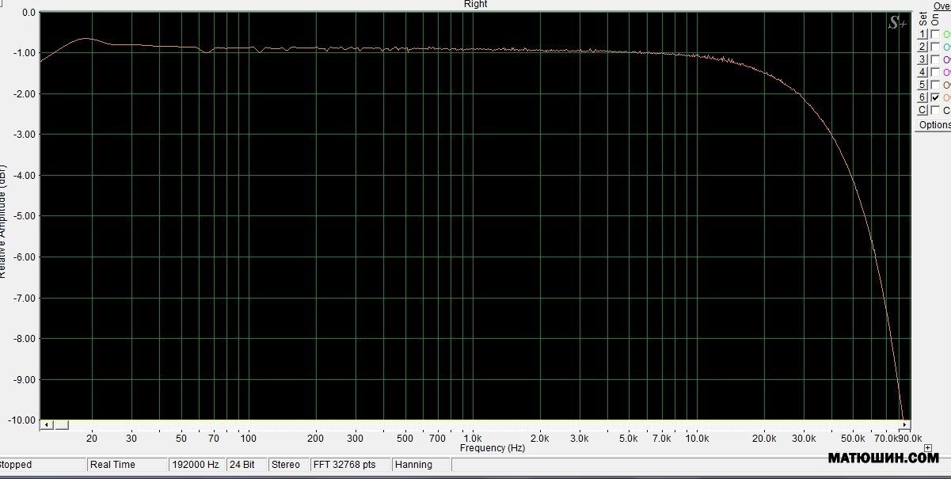Click the overlay C set button
Viewport: 951px width, 479px height.
pos(922,110)
